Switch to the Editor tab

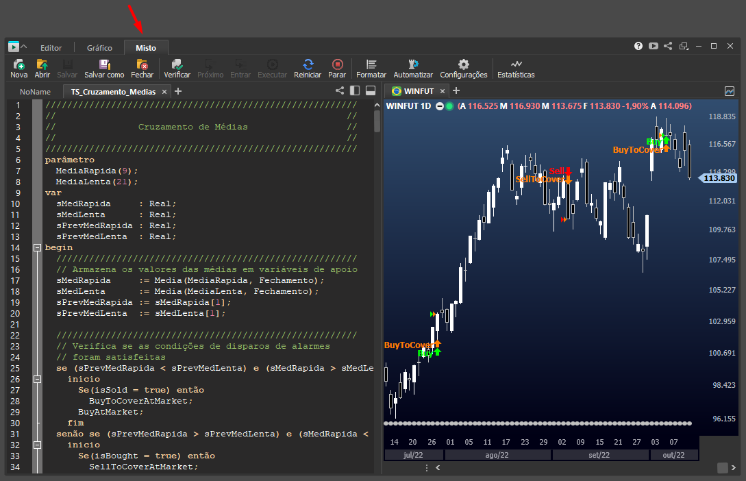click(x=51, y=47)
